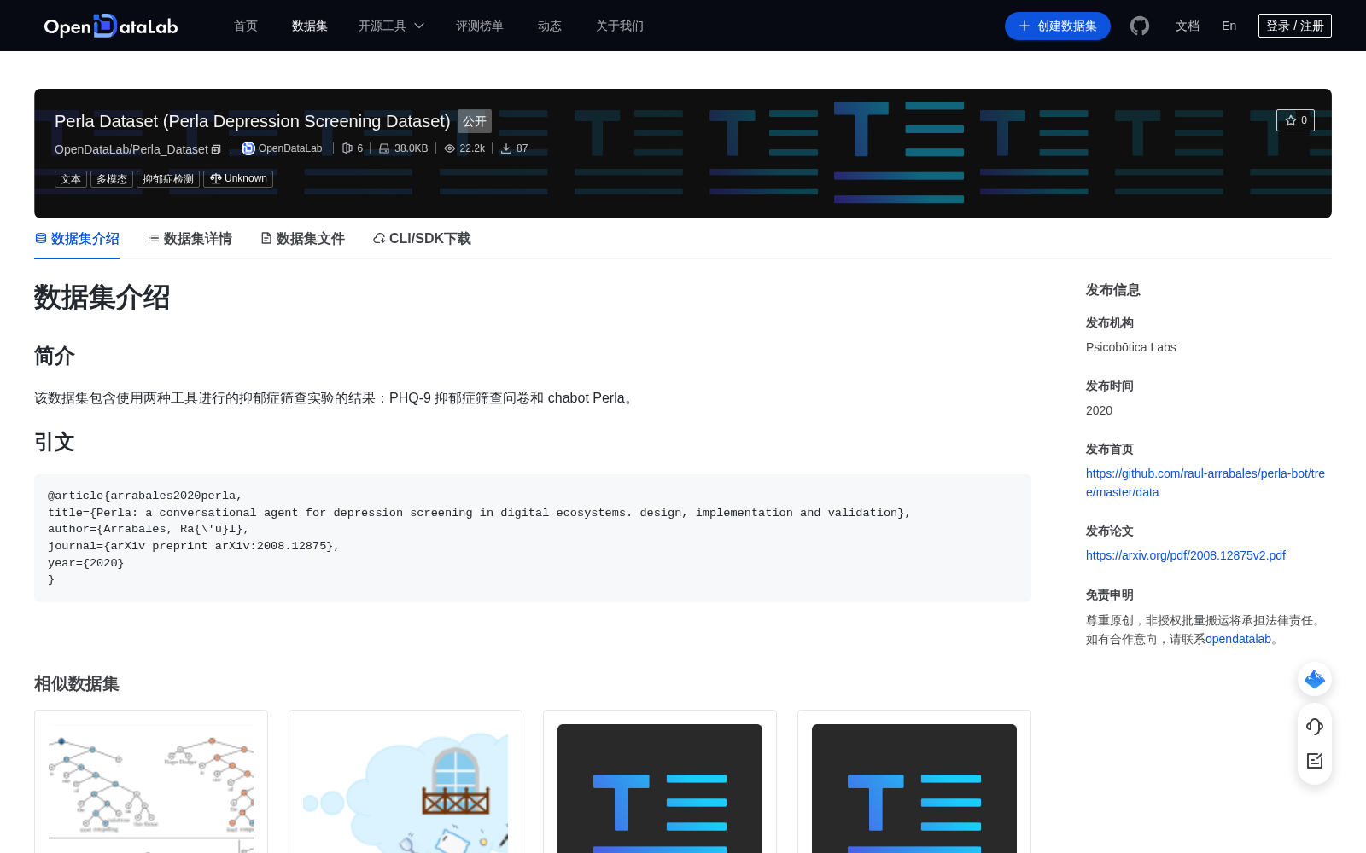This screenshot has width=1366, height=853.
Task: Click the BibTeX citation code block
Action: [x=533, y=538]
